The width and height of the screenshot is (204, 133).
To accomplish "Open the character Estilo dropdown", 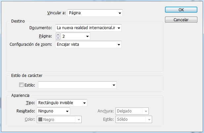I will click(x=77, y=85).
